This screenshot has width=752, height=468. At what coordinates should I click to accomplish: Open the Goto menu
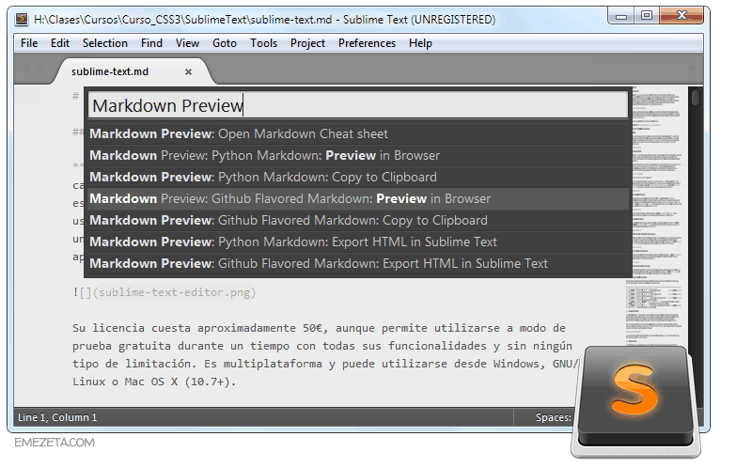[x=225, y=43]
